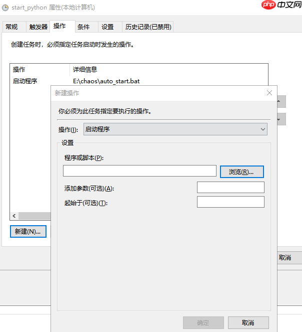Open the 条件 tab
302x332 pixels.
(x=86, y=27)
